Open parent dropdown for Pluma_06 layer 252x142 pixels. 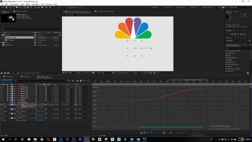pos(83,87)
